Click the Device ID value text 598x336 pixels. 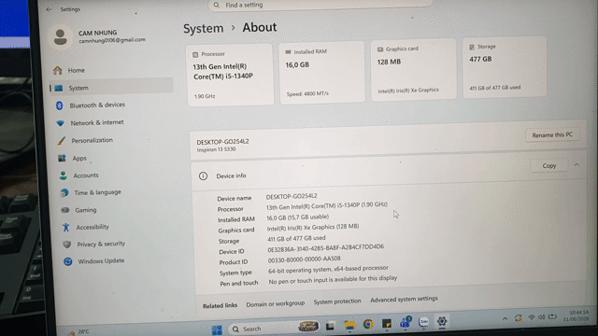coord(326,248)
